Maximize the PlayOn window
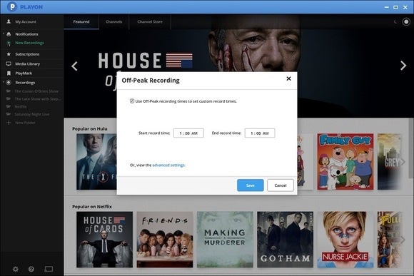Screen dimensions: 414x276 (x=395, y=7)
